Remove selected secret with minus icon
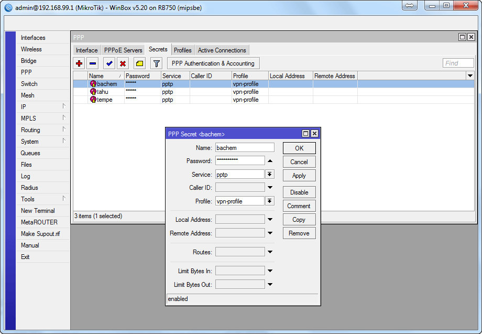Image resolution: width=482 pixels, height=334 pixels. tap(93, 63)
